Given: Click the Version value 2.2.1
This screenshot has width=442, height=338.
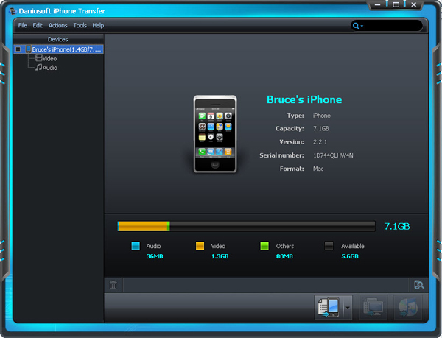Looking at the screenshot, I should click(x=320, y=142).
